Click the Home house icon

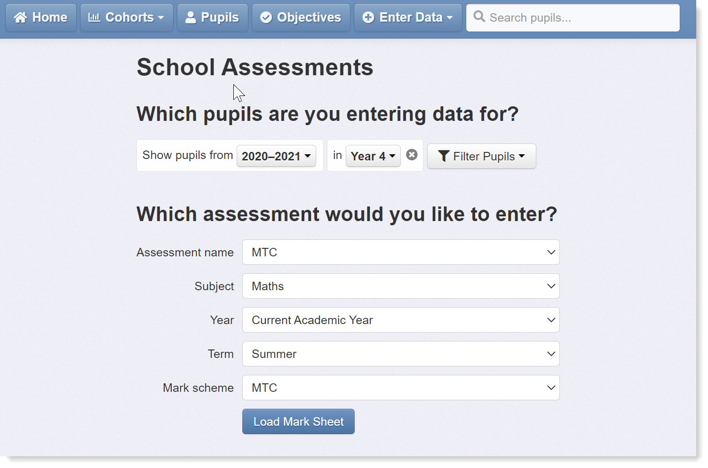[20, 17]
